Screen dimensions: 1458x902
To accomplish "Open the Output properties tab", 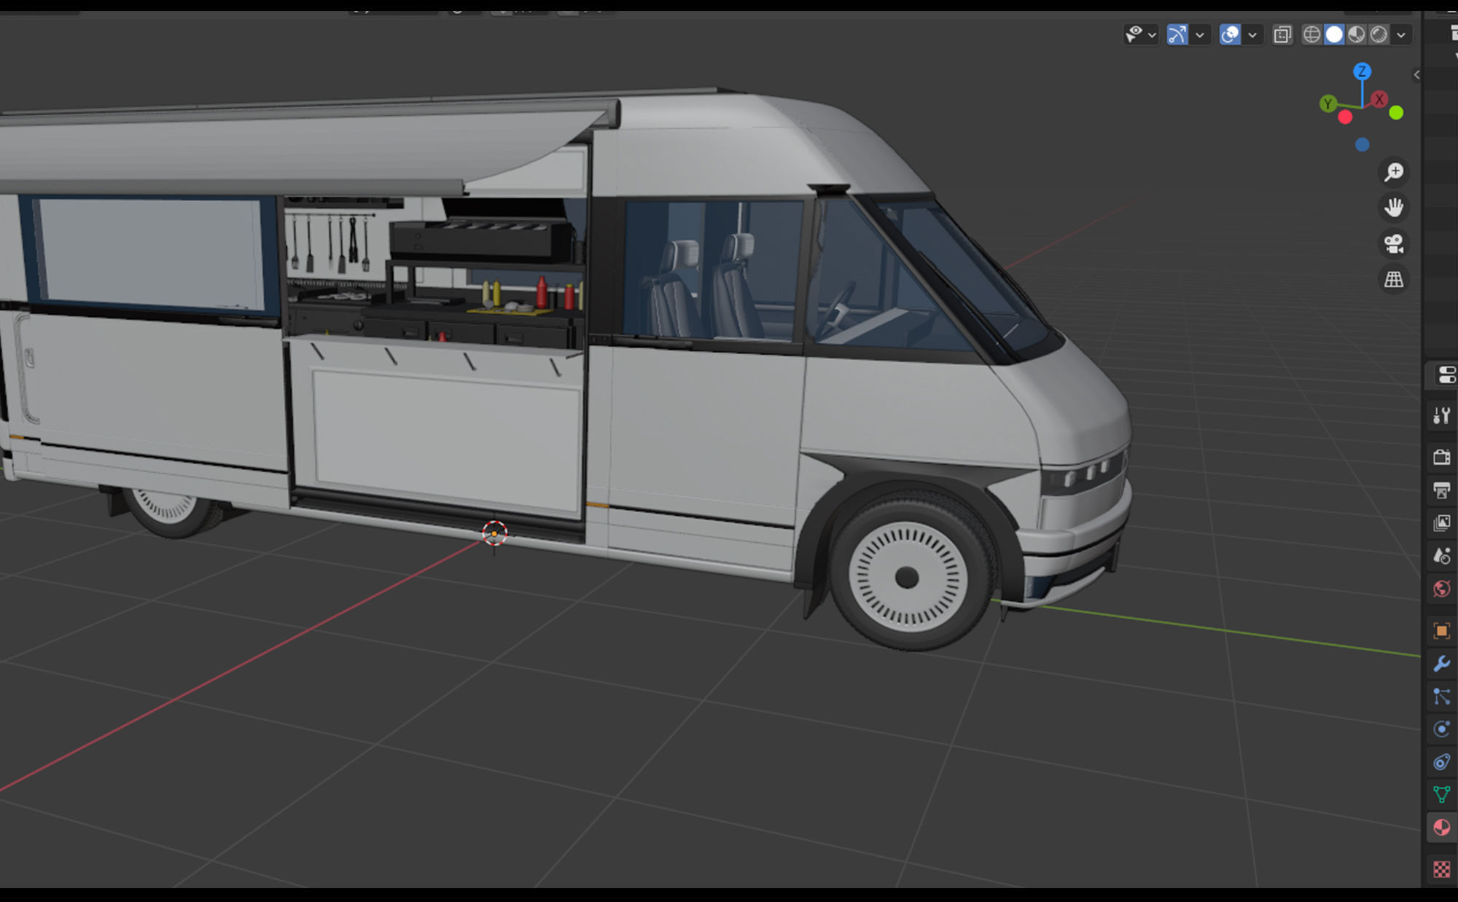I will (x=1441, y=490).
